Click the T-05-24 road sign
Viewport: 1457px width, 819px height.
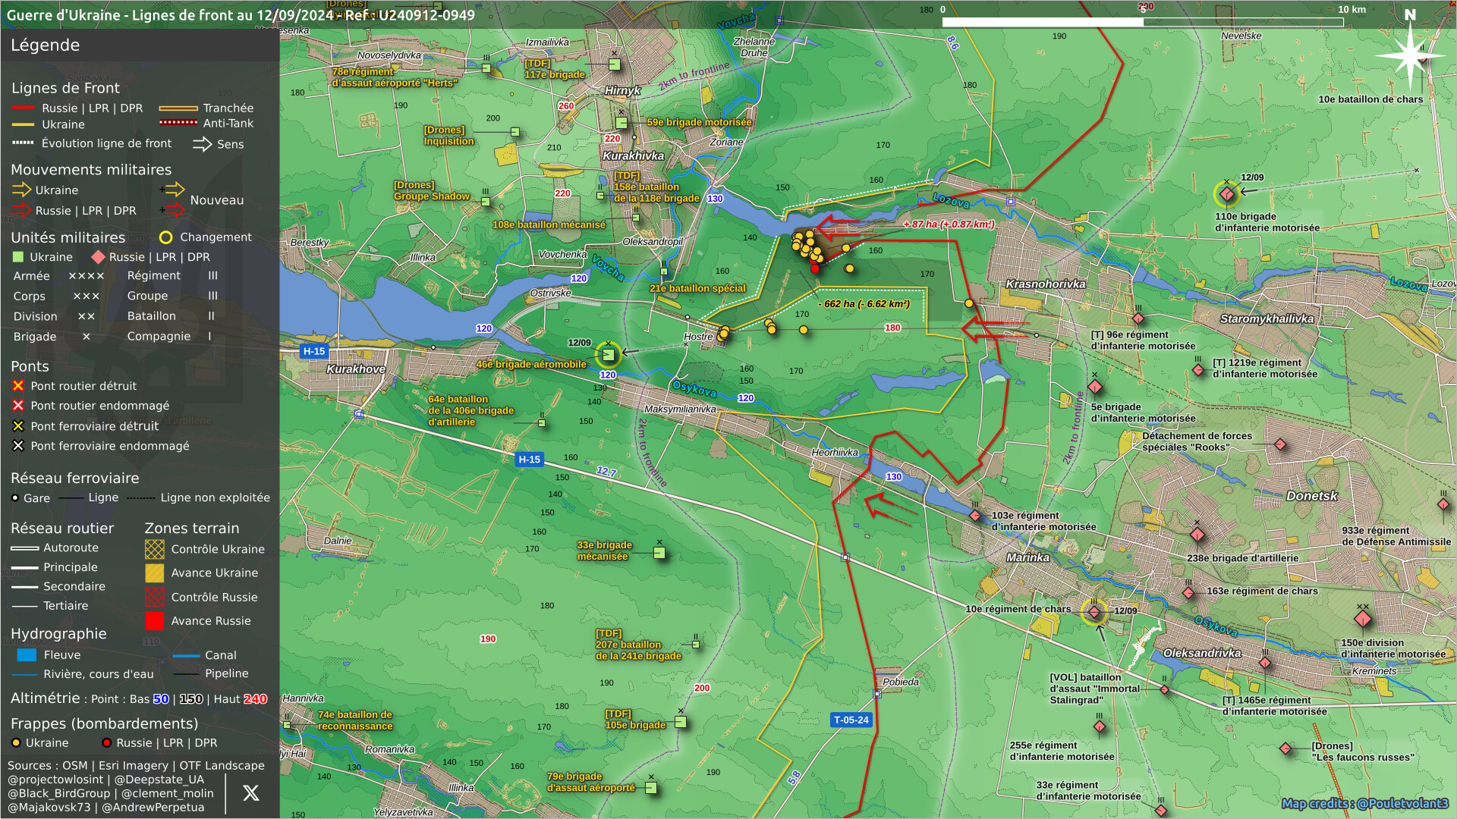(x=851, y=720)
